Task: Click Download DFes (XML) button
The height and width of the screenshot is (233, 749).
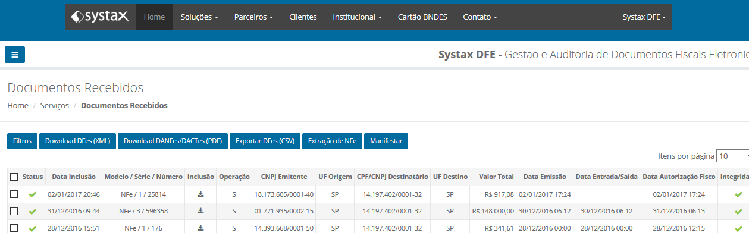Action: (x=77, y=141)
